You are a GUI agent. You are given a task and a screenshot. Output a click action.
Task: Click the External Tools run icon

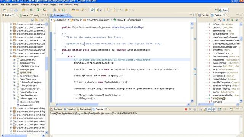[45, 10]
